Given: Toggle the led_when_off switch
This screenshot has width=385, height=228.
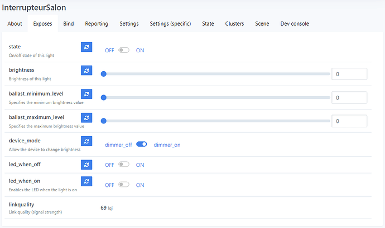Looking at the screenshot, I should [123, 165].
